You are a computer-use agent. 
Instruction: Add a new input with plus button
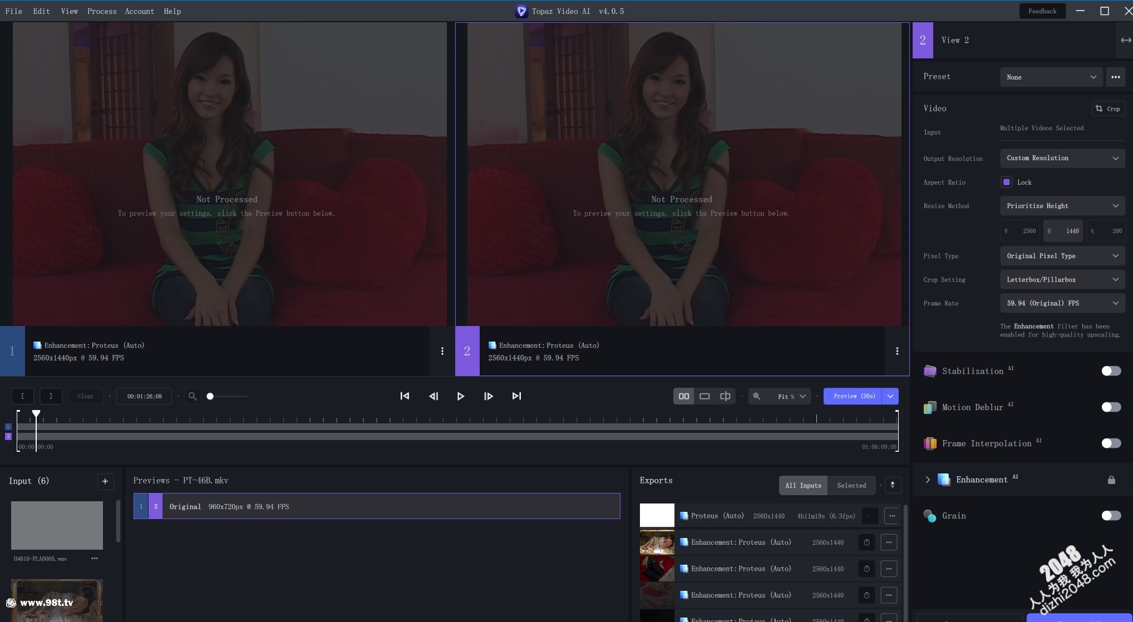point(105,481)
